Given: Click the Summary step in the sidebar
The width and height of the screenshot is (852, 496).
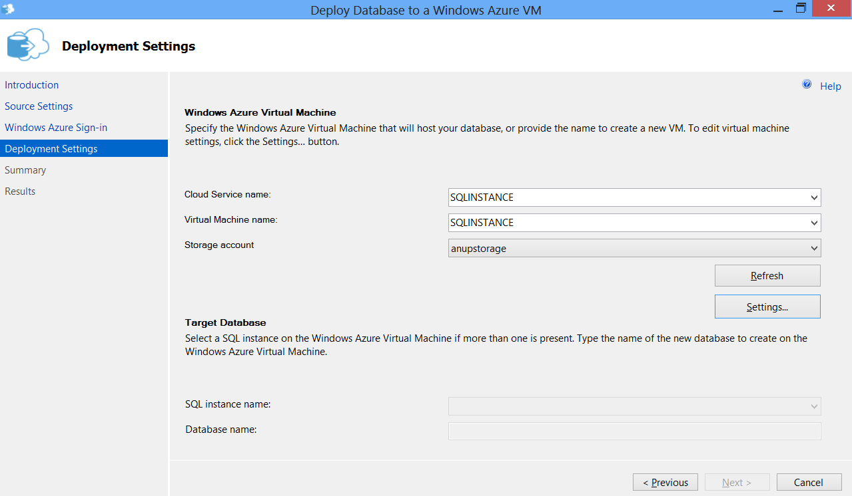Looking at the screenshot, I should click(25, 170).
